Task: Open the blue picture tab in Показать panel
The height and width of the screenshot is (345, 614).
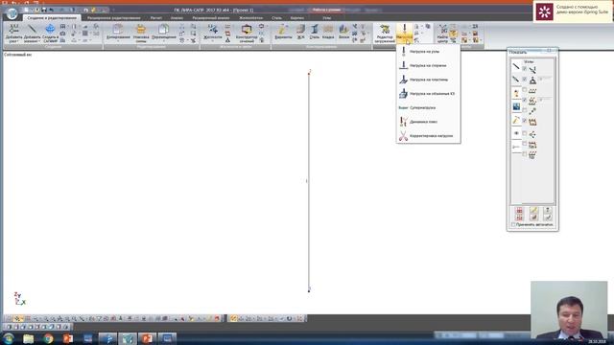Action: coord(516,106)
